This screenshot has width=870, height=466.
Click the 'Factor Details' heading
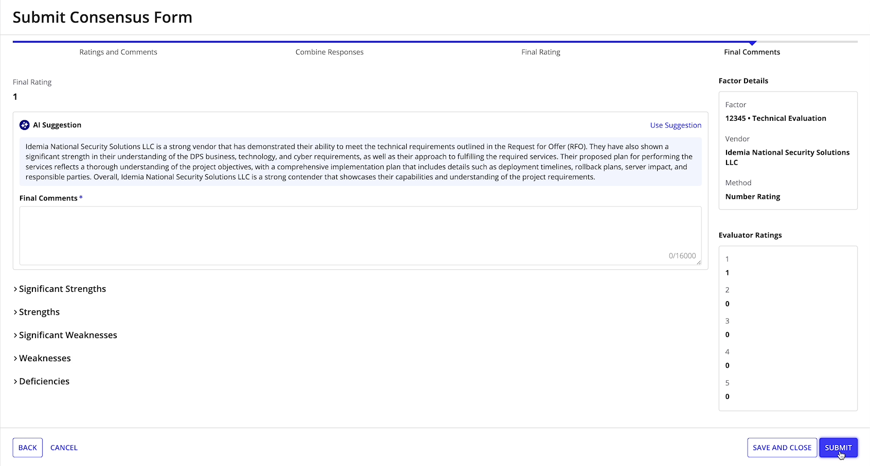(x=744, y=81)
